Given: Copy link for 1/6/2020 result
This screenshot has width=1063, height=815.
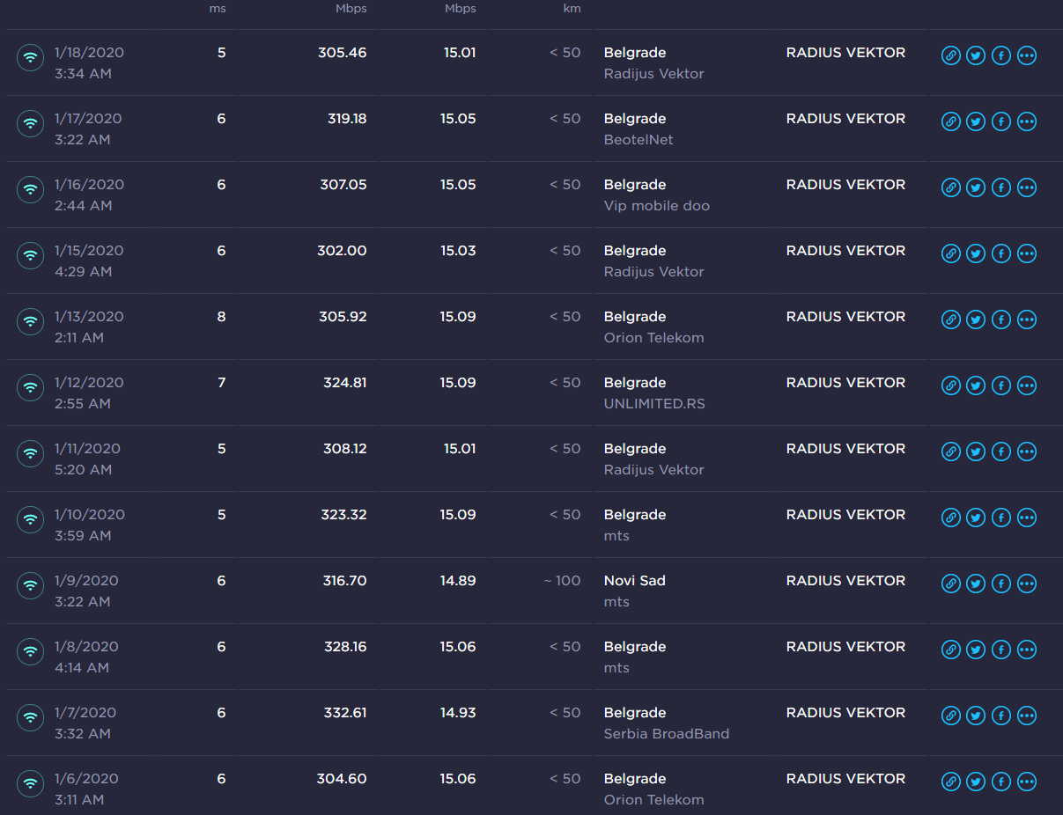Looking at the screenshot, I should (950, 782).
